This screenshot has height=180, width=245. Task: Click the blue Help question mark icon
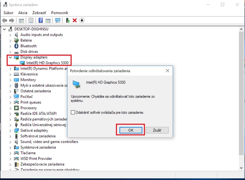click(41, 21)
